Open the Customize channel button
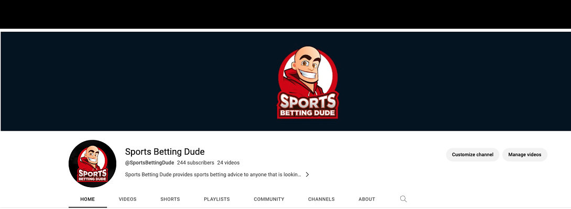The image size is (571, 209). coord(473,155)
